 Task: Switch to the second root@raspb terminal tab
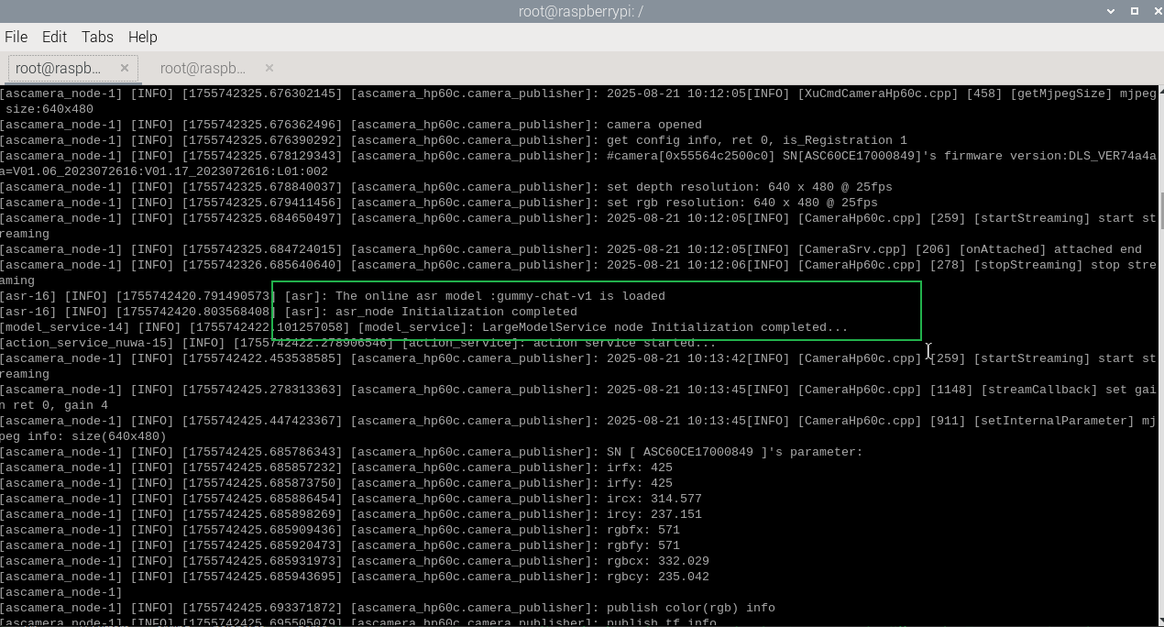coord(203,68)
